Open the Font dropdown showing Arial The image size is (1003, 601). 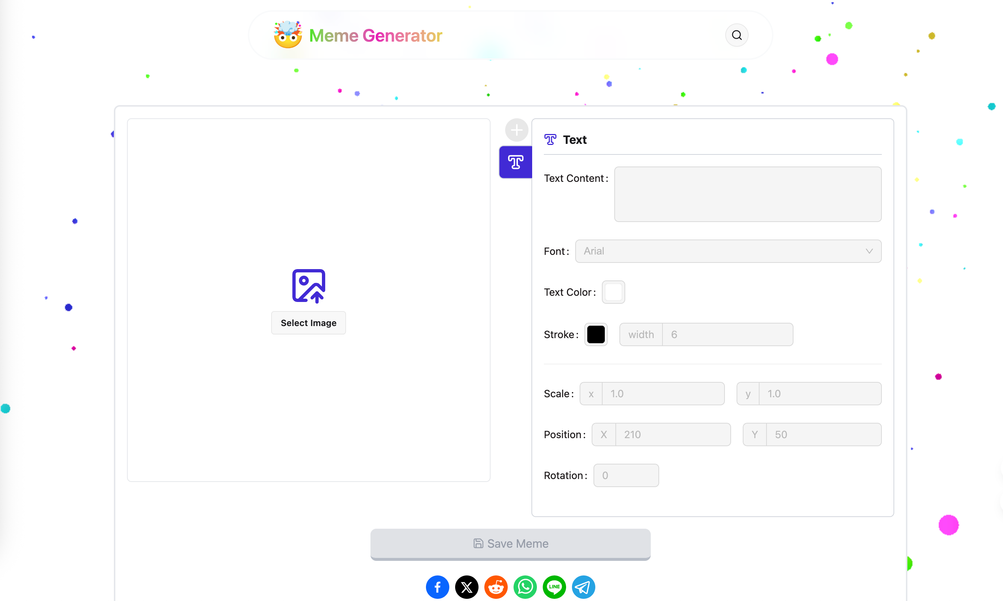720,251
